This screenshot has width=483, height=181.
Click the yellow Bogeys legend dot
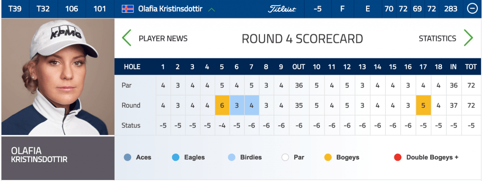(x=328, y=157)
